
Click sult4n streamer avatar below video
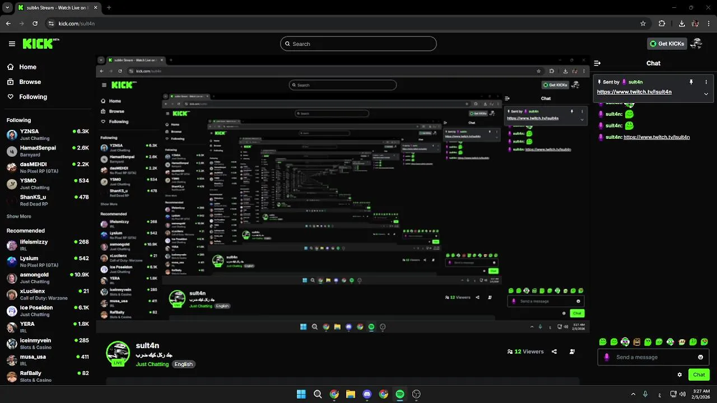[118, 353]
